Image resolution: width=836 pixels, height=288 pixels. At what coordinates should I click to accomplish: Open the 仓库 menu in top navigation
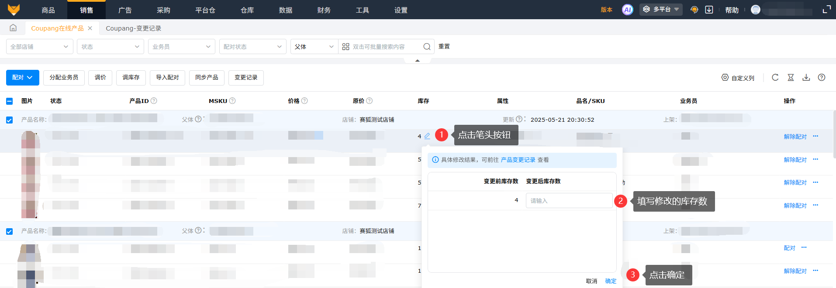(247, 10)
